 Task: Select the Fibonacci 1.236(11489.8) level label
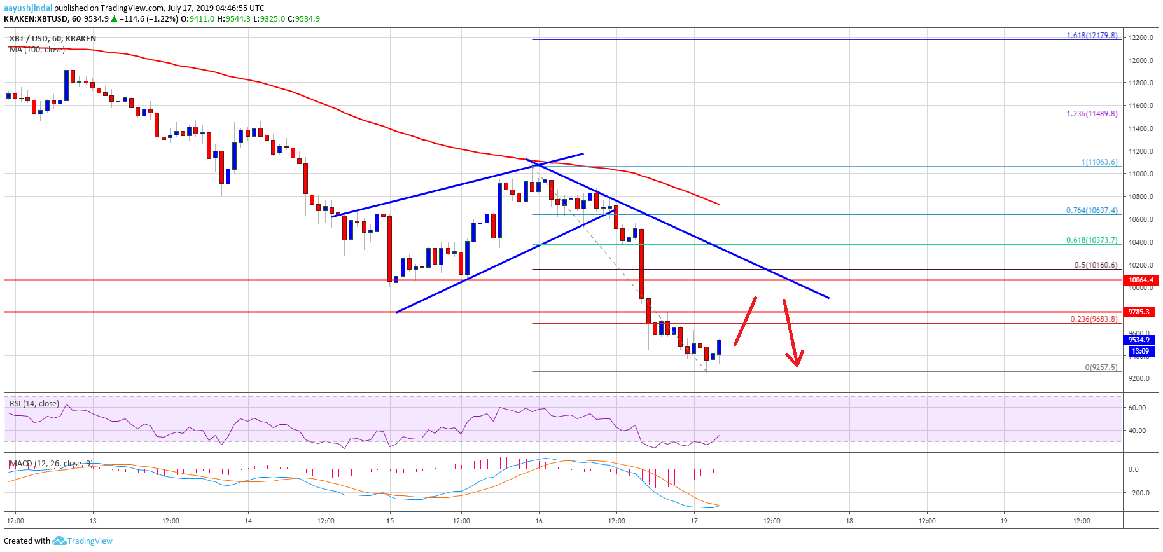pyautogui.click(x=1092, y=114)
